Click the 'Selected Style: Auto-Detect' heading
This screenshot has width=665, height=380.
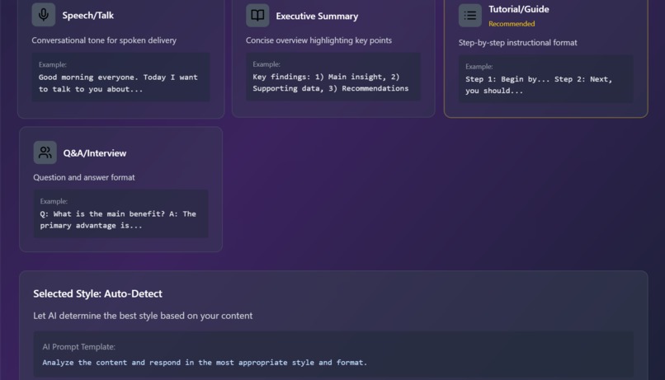(x=97, y=293)
